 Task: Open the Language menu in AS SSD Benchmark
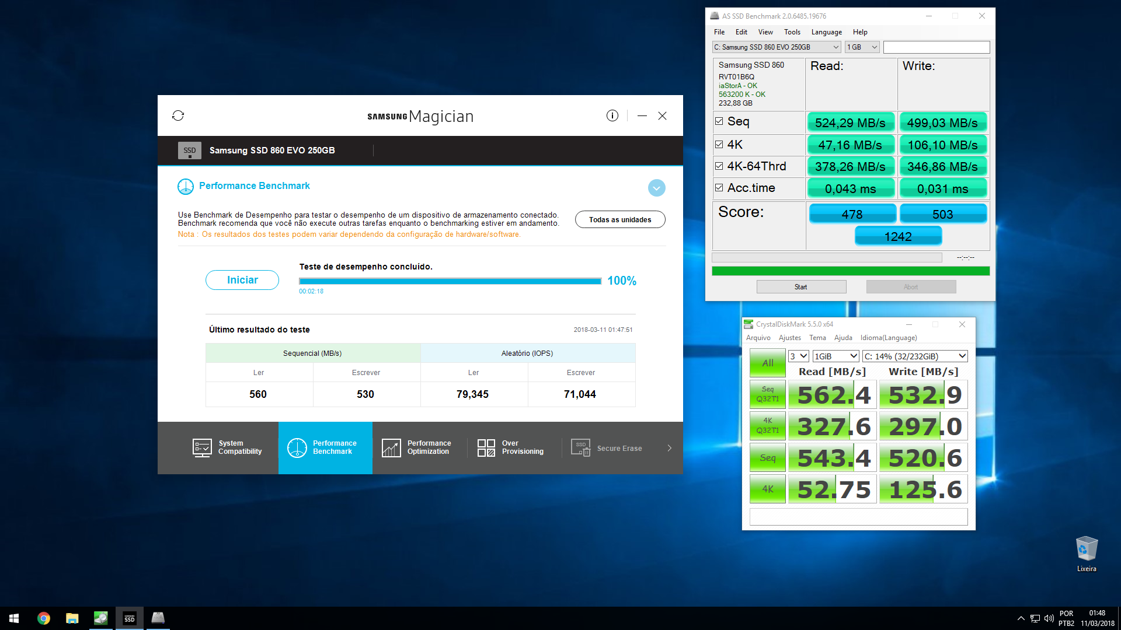[827, 32]
